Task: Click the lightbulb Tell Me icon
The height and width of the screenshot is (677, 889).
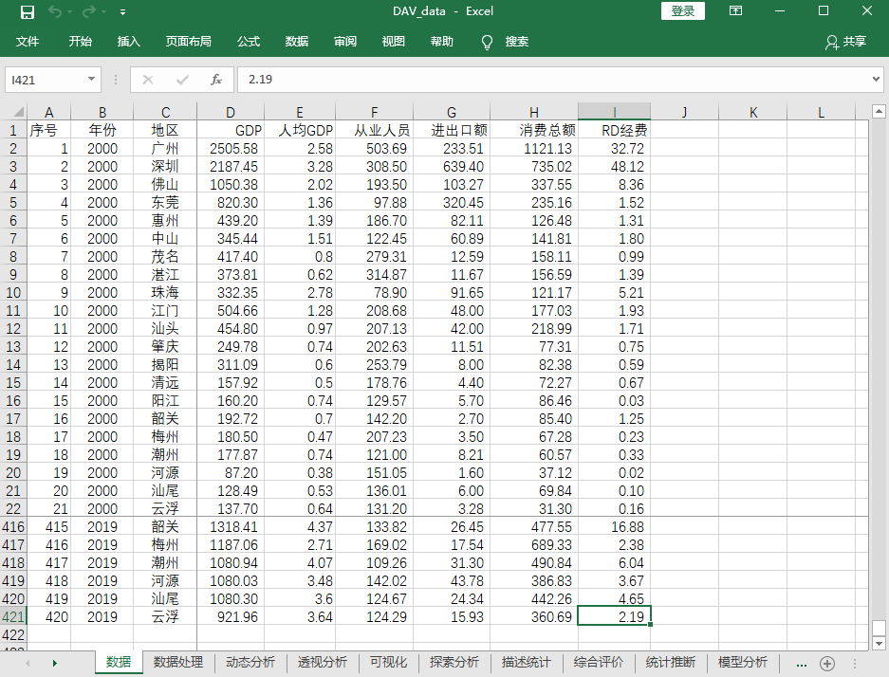Action: click(487, 42)
